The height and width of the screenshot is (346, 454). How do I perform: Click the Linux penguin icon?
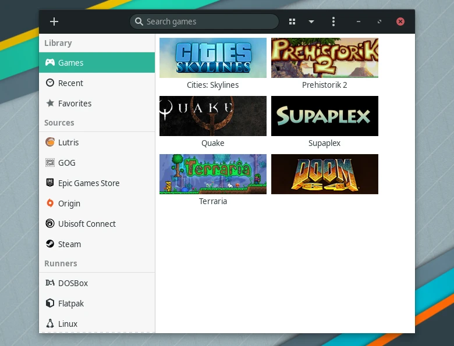[x=50, y=323]
